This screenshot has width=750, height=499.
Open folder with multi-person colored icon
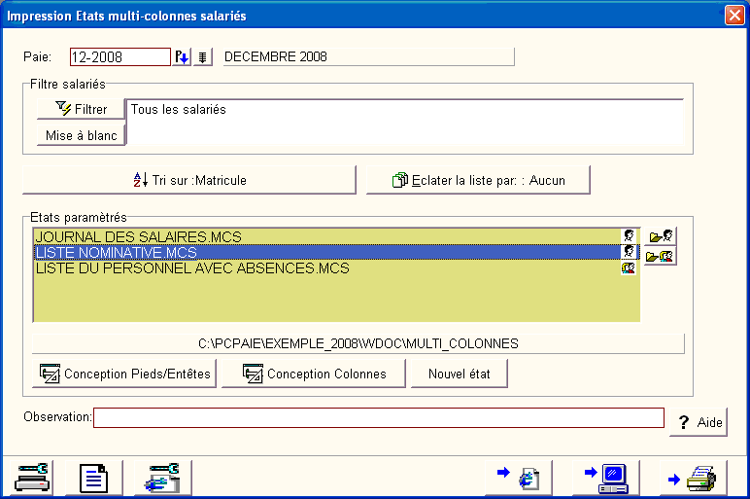tap(661, 257)
